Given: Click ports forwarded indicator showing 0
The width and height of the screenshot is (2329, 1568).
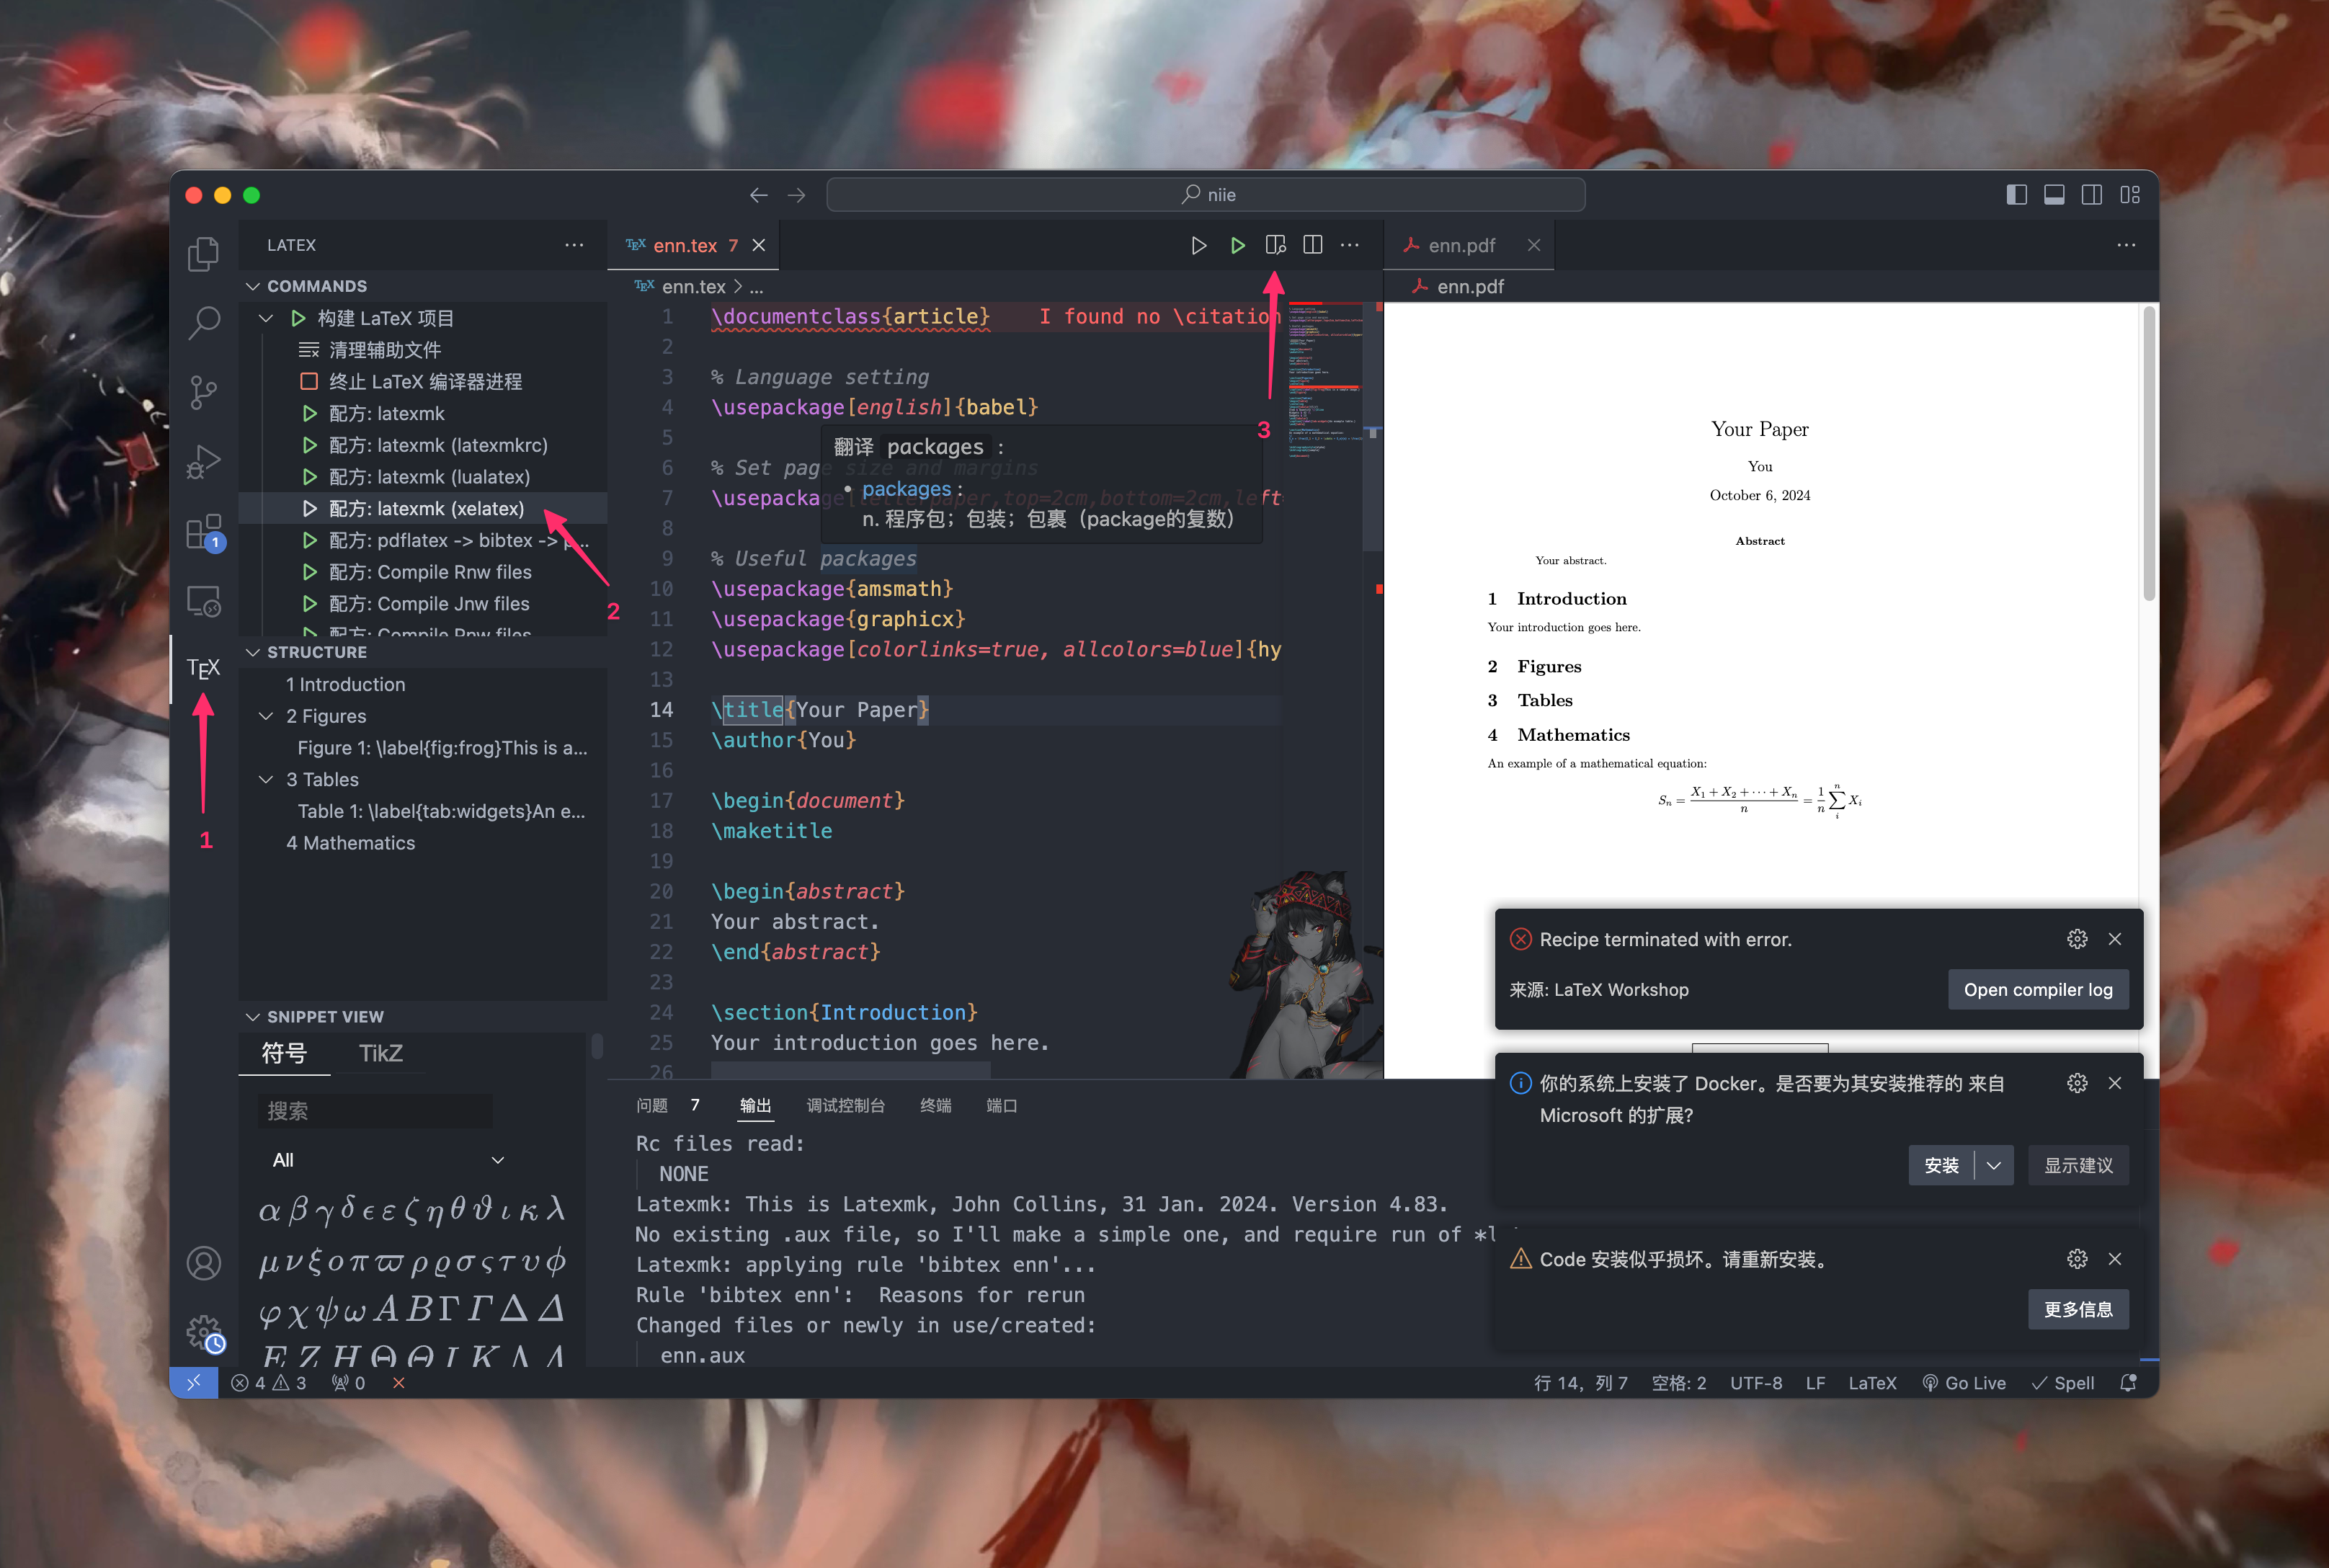Looking at the screenshot, I should pyautogui.click(x=348, y=1383).
